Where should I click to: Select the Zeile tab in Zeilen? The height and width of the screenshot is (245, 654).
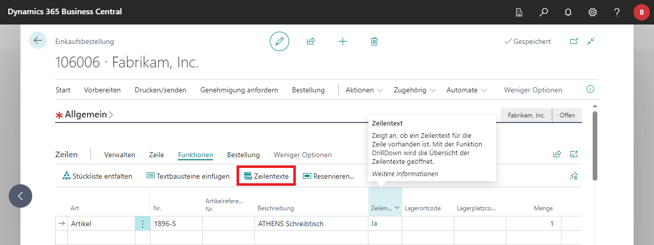pyautogui.click(x=156, y=155)
